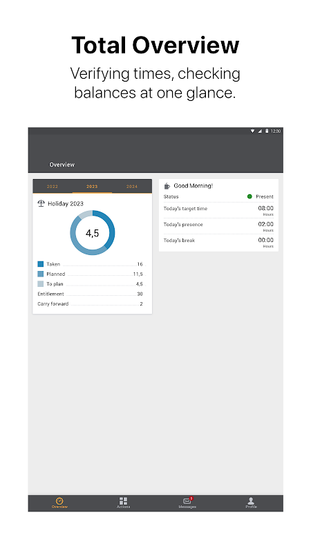Image resolution: width=311 pixels, height=553 pixels.
Task: Click the Taken dark blue color swatch
Action: pyautogui.click(x=41, y=264)
